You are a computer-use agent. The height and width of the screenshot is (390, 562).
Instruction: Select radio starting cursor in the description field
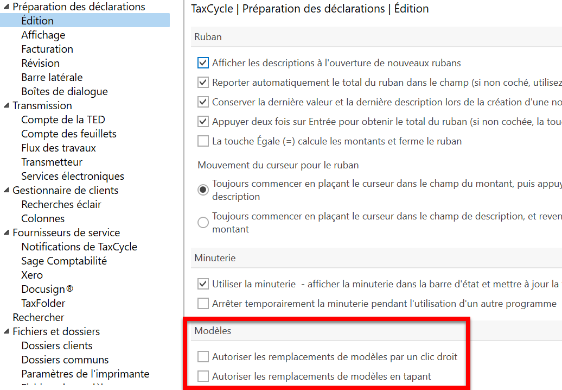(x=203, y=222)
